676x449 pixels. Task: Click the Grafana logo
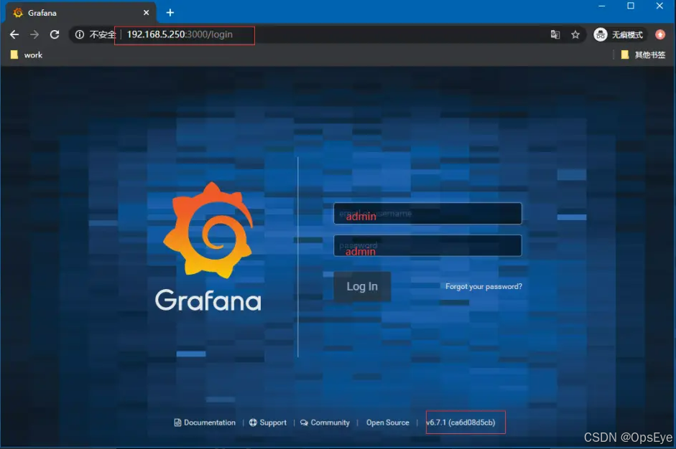click(208, 247)
